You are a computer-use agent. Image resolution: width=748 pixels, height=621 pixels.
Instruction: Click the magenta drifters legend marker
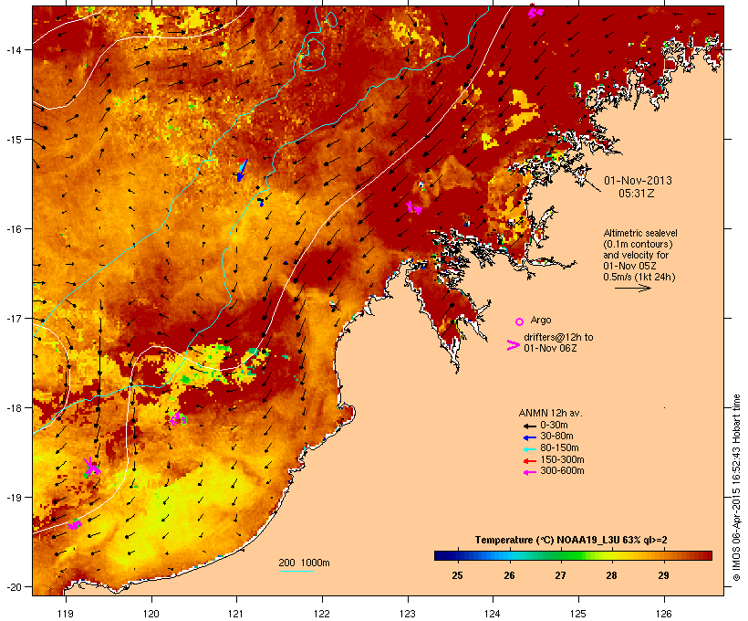click(513, 345)
